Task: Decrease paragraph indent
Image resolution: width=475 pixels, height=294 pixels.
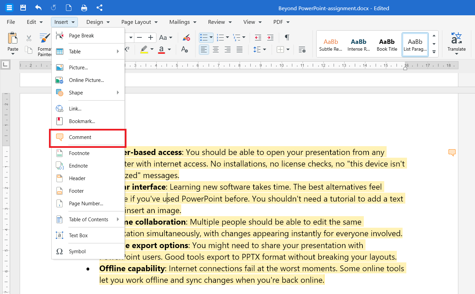Action: tap(258, 37)
